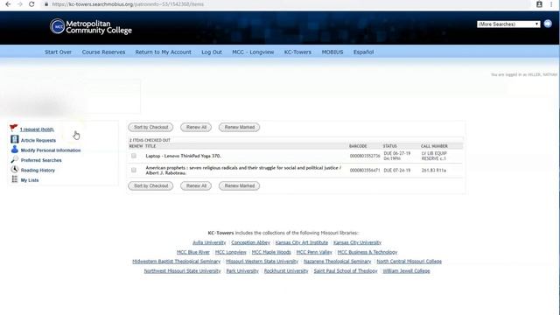Visit the Avila University link
The width and height of the screenshot is (560, 315).
pos(209,242)
